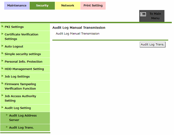Click the main menu panel icon
174x135 pixels.
(143, 14)
